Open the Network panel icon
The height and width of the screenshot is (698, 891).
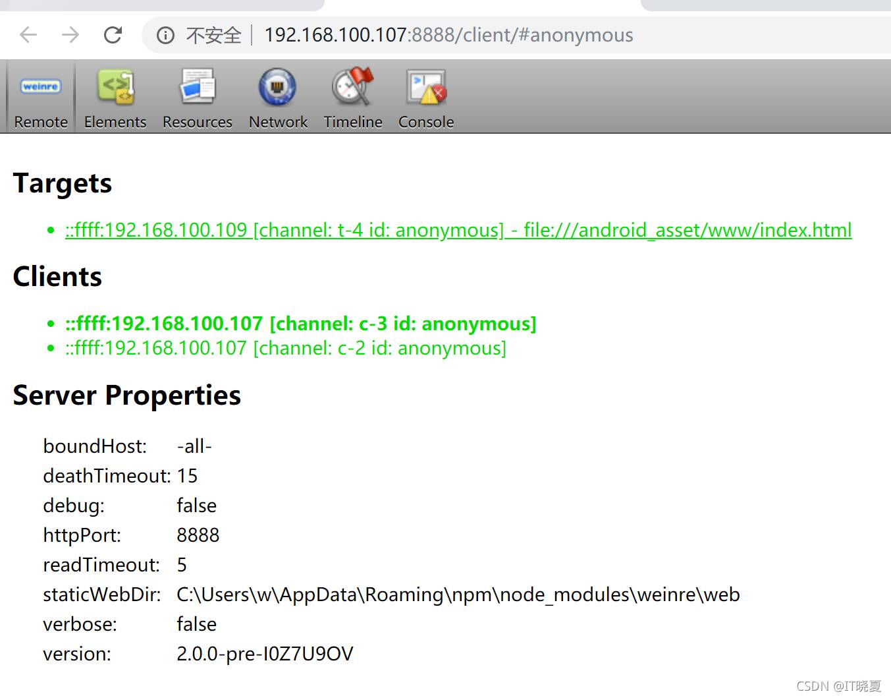[x=277, y=87]
